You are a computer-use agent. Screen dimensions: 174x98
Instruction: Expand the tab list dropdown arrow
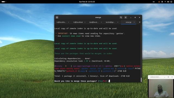140,22
